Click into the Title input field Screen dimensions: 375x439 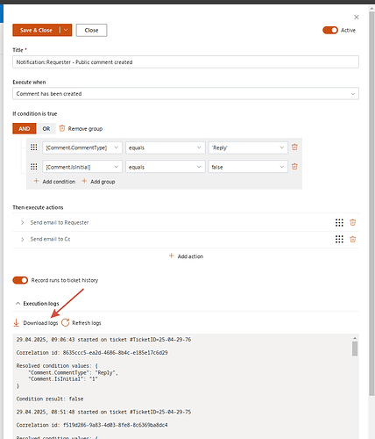pos(186,62)
